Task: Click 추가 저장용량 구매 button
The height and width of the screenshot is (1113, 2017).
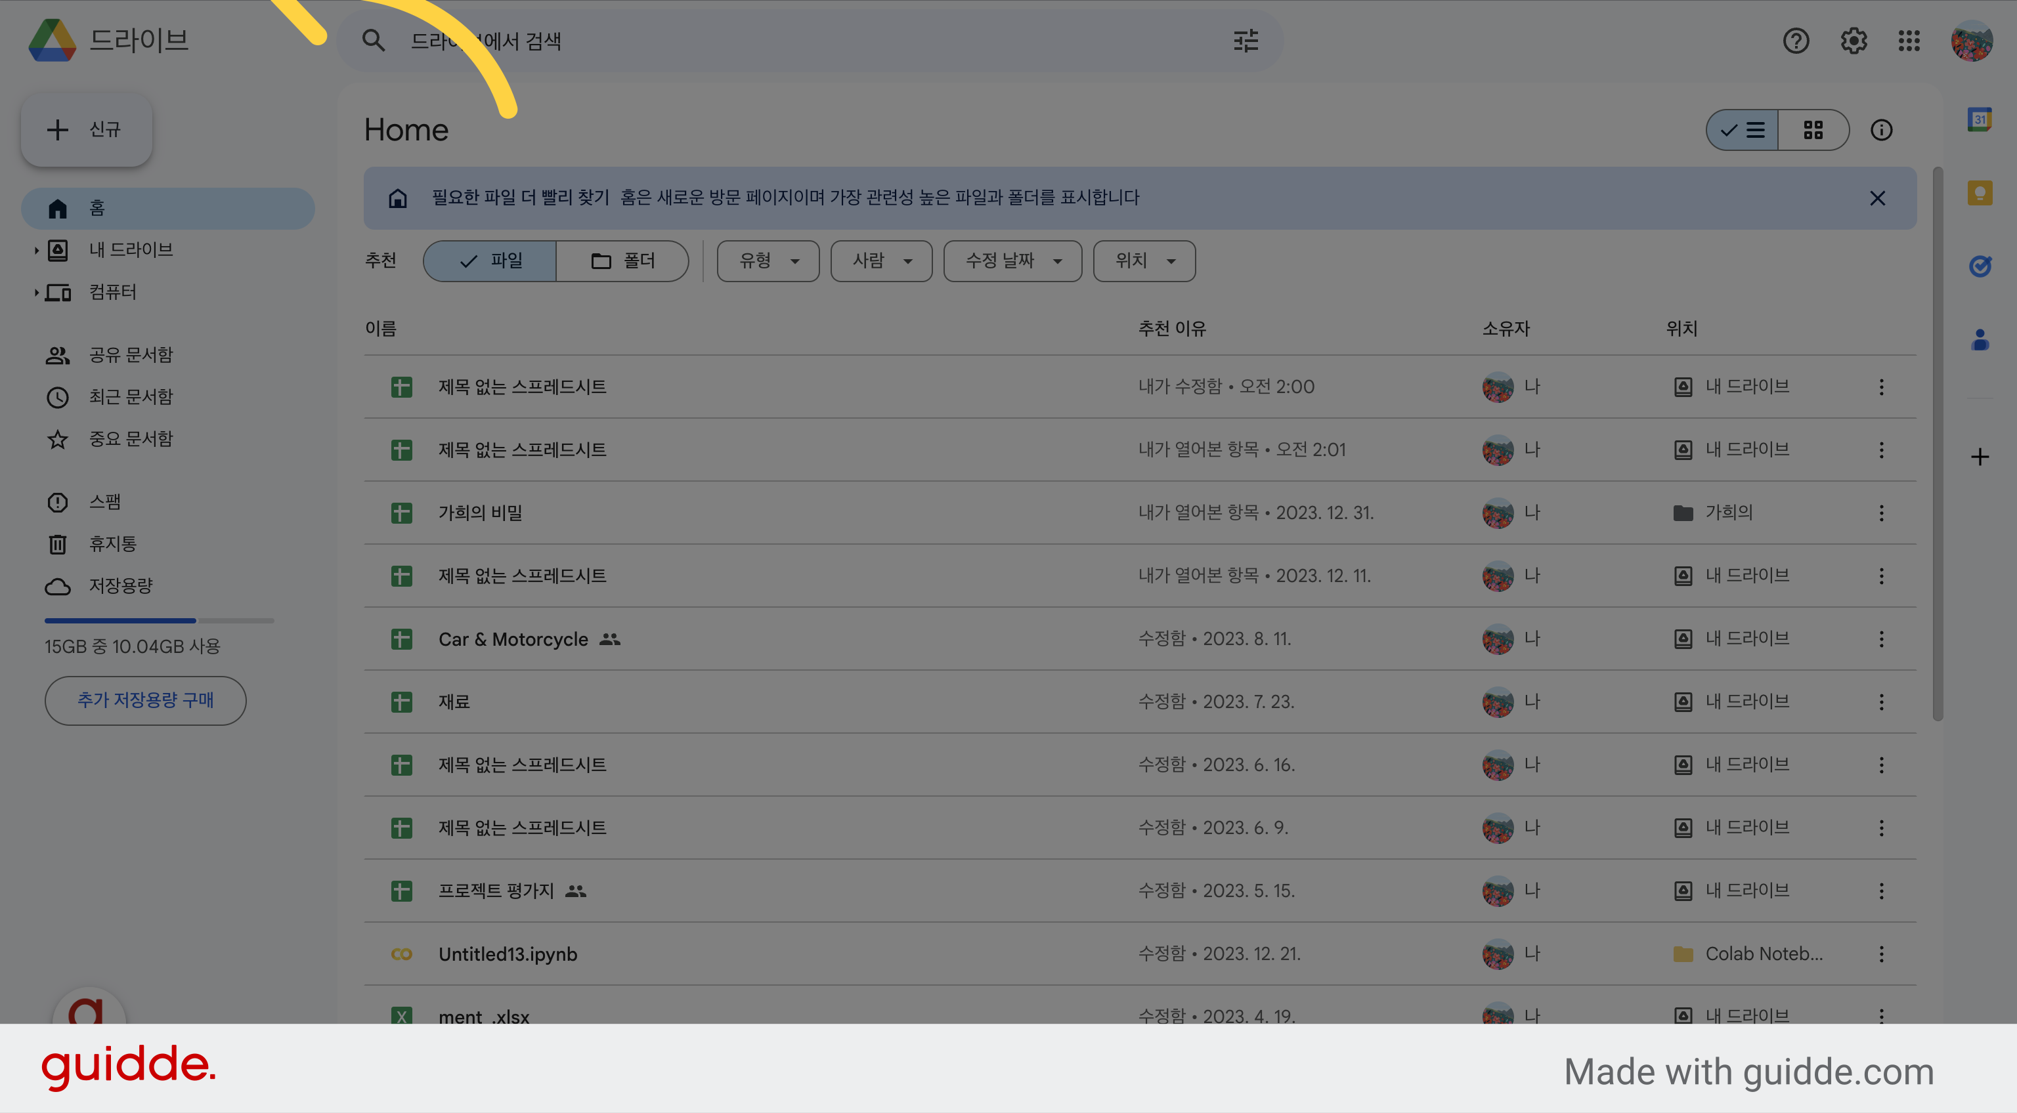Action: pos(146,700)
